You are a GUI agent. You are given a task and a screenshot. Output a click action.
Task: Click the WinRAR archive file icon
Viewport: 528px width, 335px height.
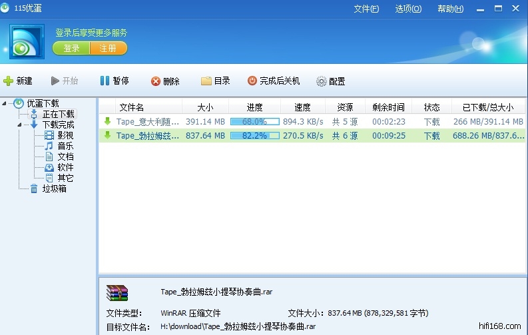(x=117, y=293)
